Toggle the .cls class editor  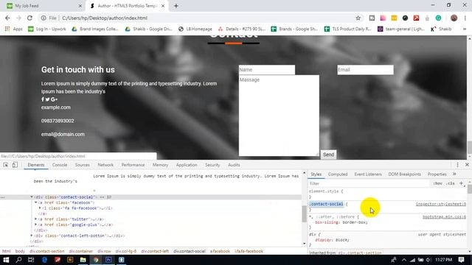click(x=451, y=183)
